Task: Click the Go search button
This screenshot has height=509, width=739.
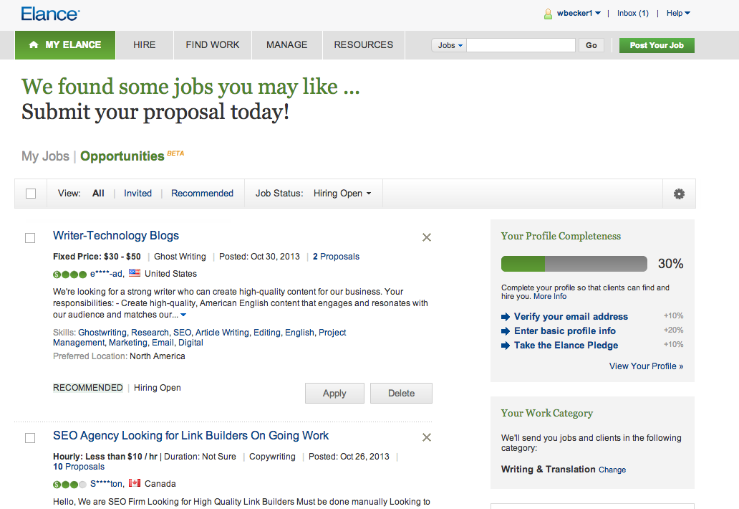Action: (591, 45)
